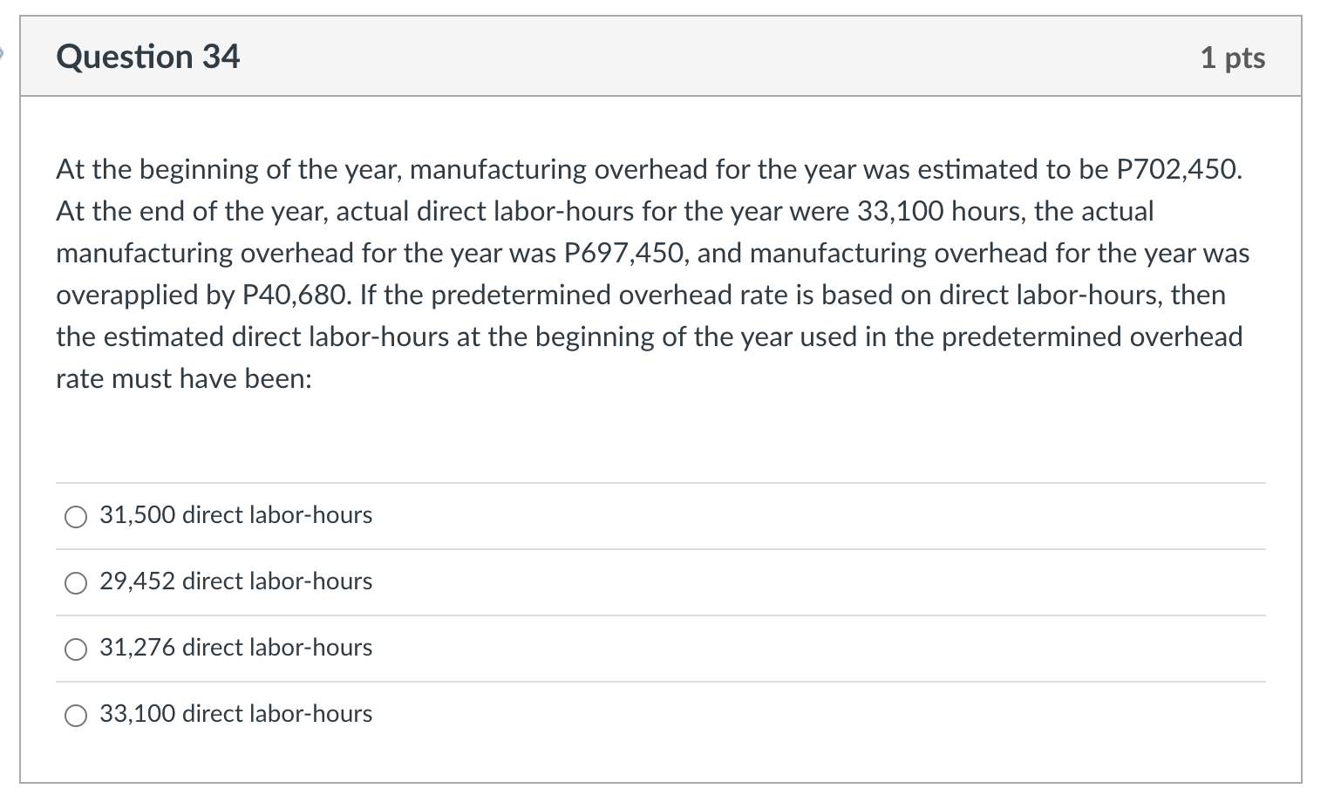Click the 29,452 direct labor-hours answer text
Image resolution: width=1334 pixels, height=809 pixels.
(x=235, y=581)
